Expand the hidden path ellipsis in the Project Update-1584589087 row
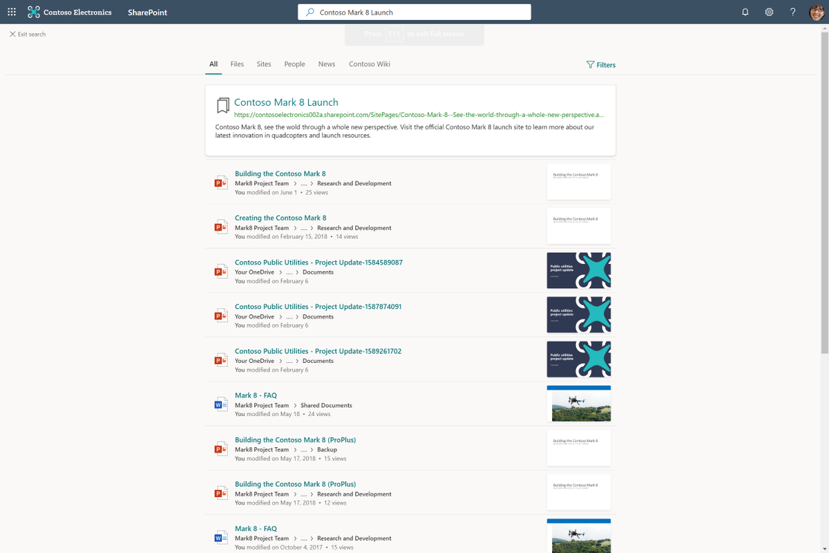This screenshot has height=553, width=829. tap(289, 272)
